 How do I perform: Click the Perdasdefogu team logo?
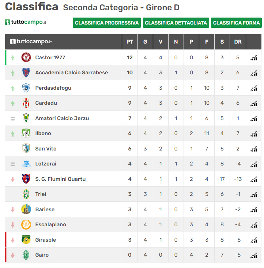click(26, 88)
